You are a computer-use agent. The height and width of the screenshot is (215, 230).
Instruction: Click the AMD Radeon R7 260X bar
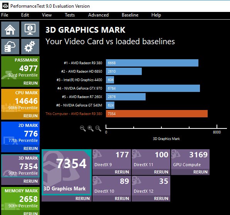click(126, 97)
